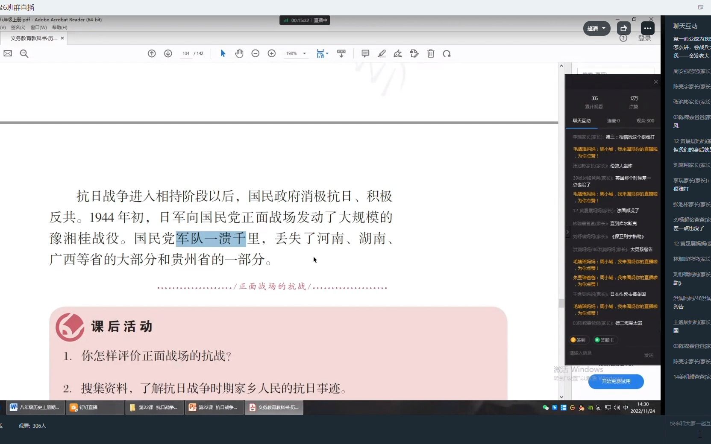Click the 聊天互动 heading in right sidebar
711x444 pixels.
click(685, 26)
